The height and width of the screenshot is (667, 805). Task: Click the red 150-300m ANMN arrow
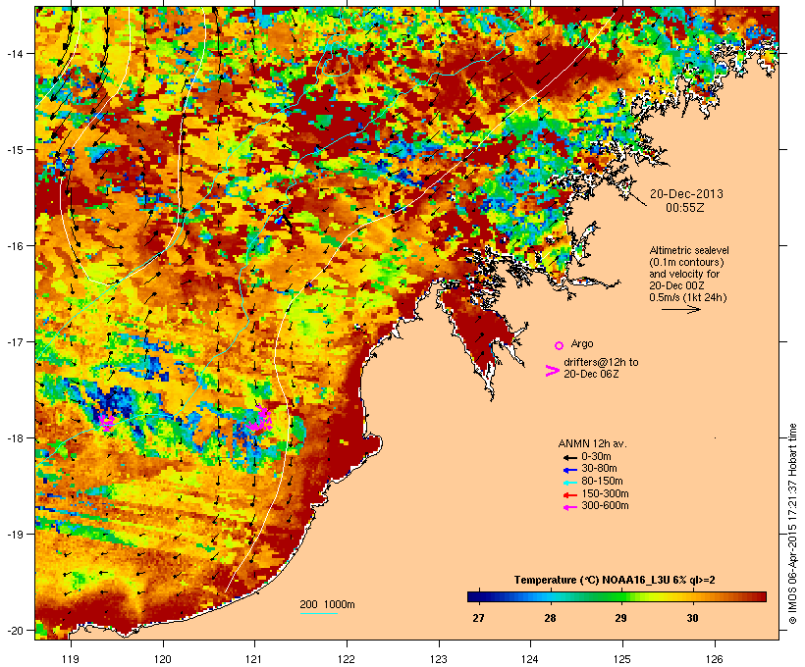pyautogui.click(x=568, y=493)
